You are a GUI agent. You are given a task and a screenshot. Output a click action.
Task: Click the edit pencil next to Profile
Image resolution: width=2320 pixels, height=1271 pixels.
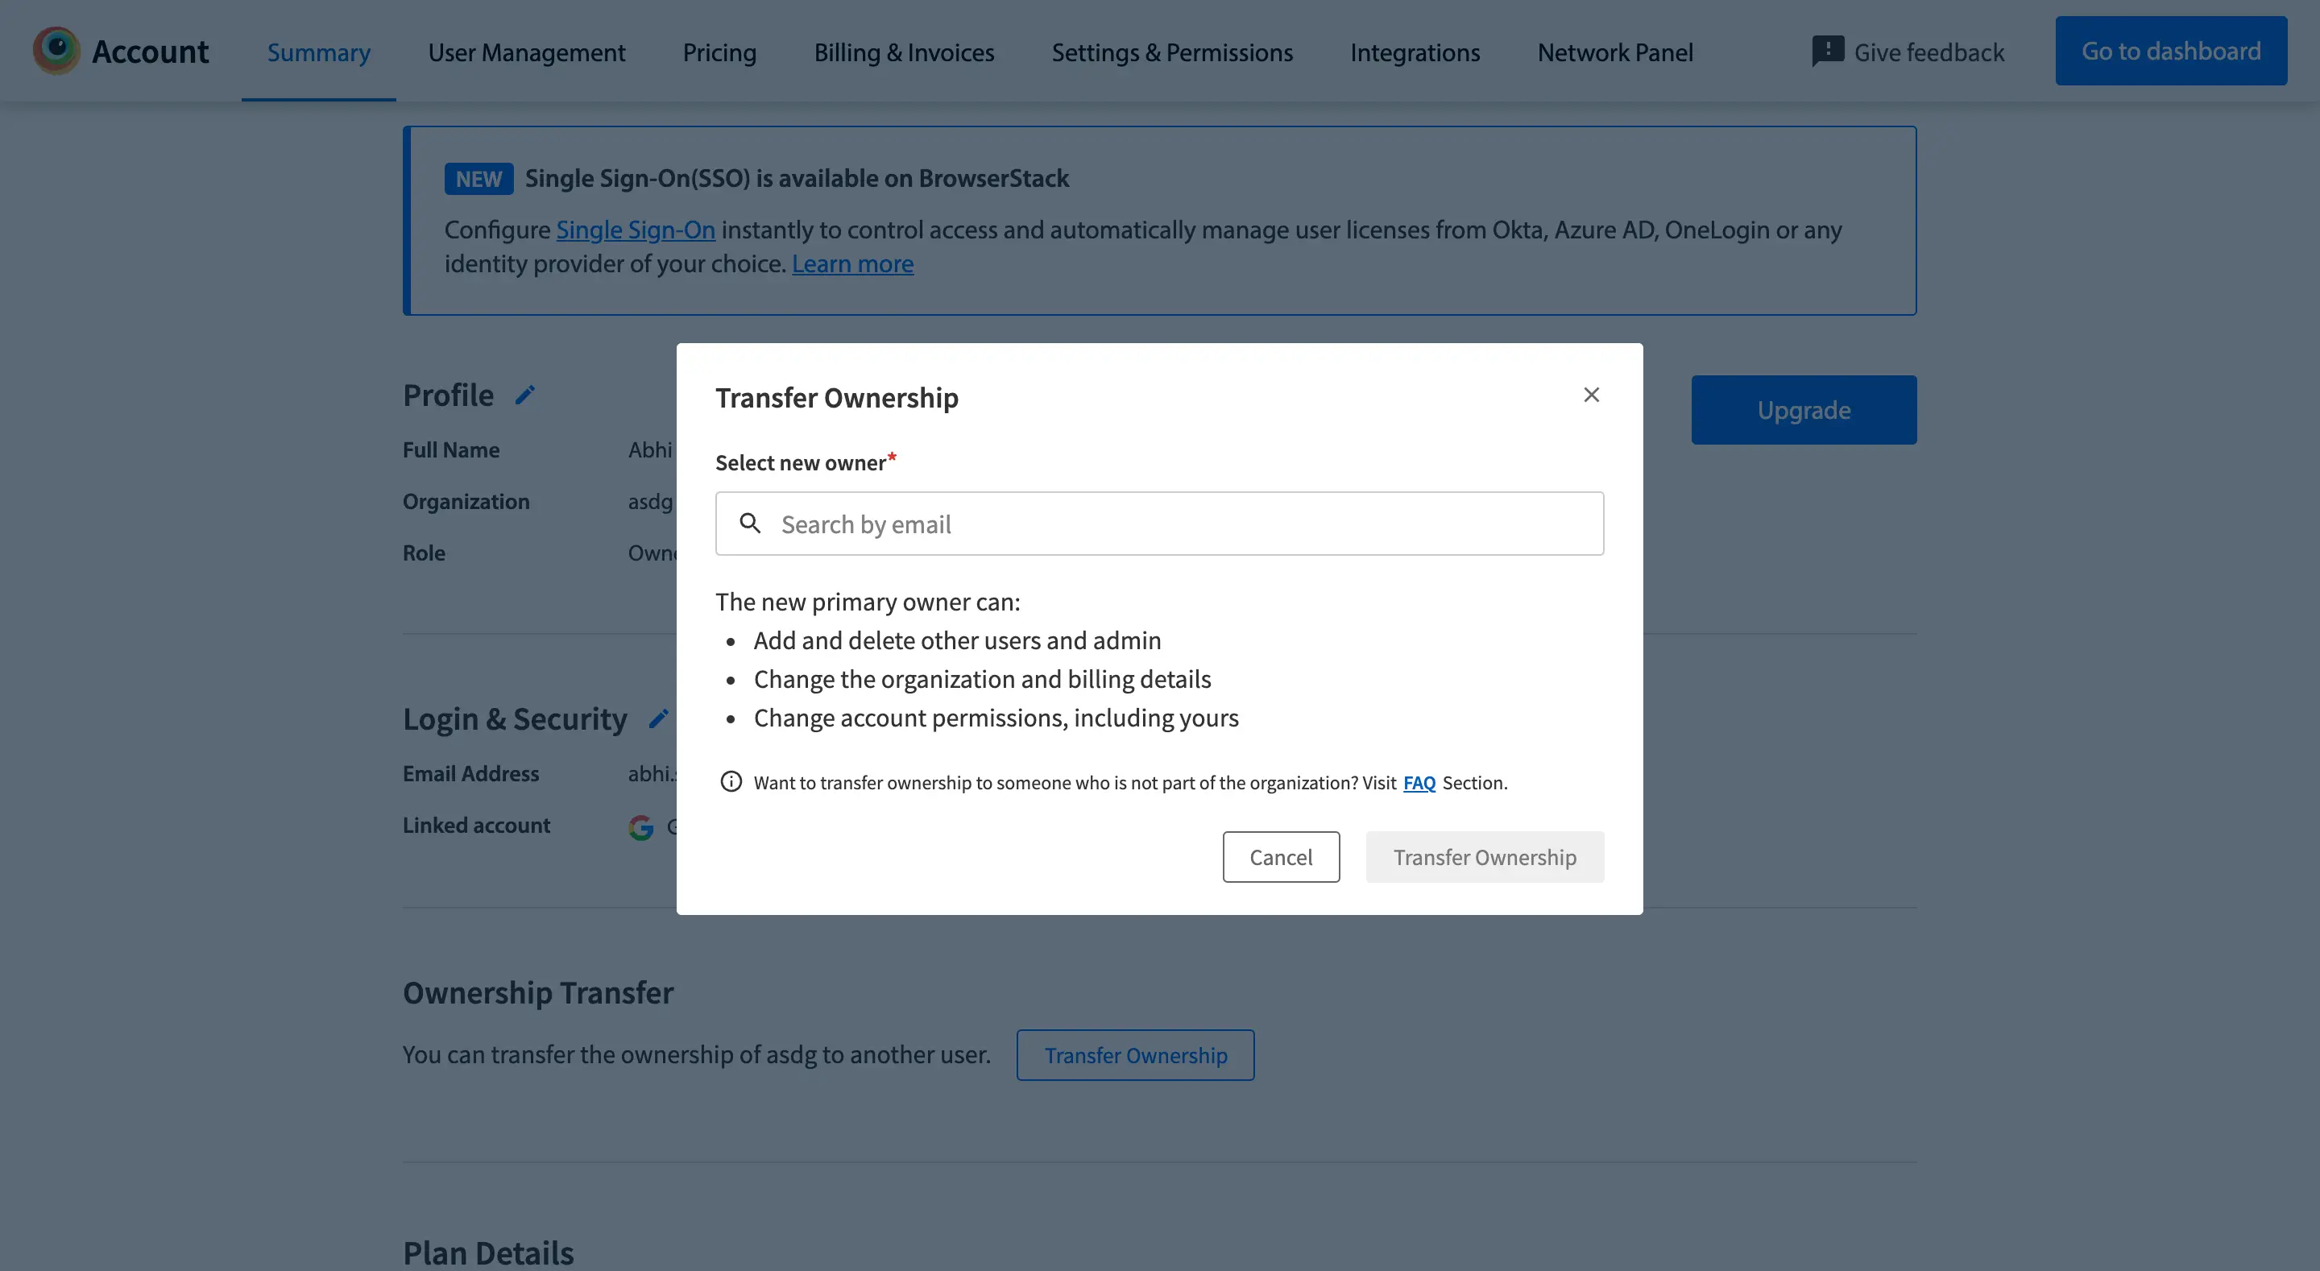coord(525,395)
